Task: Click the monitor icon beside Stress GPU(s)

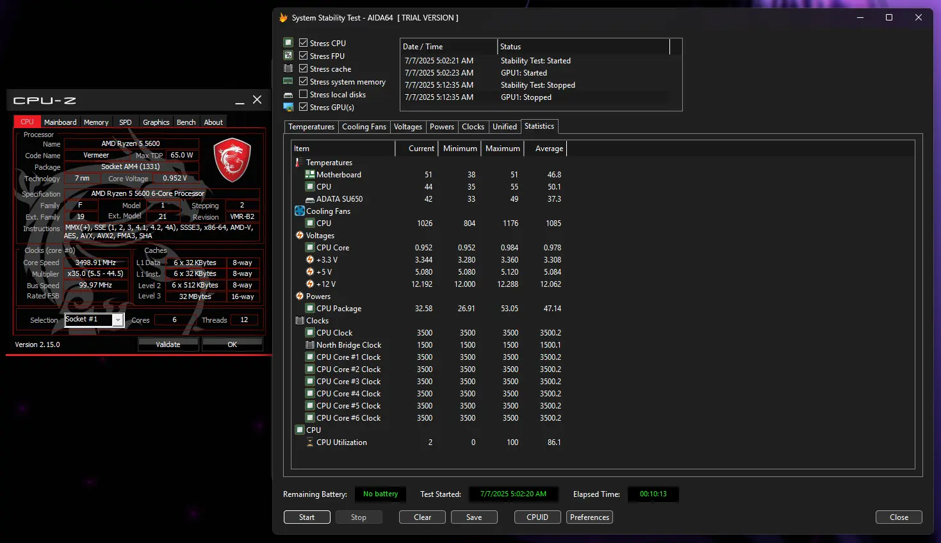Action: click(x=288, y=107)
